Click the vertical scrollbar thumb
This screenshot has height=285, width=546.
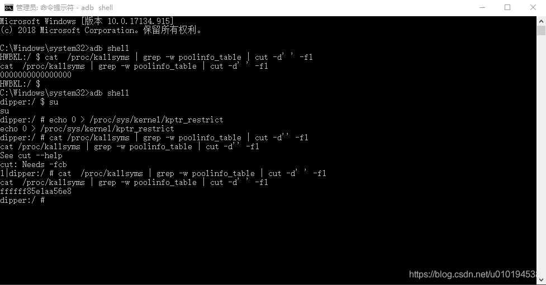coord(541,31)
